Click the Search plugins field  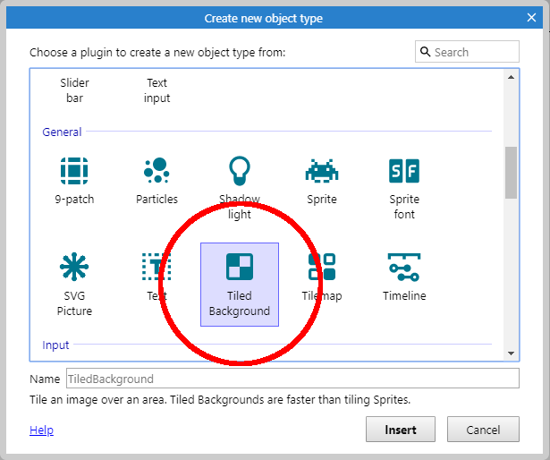[x=474, y=52]
